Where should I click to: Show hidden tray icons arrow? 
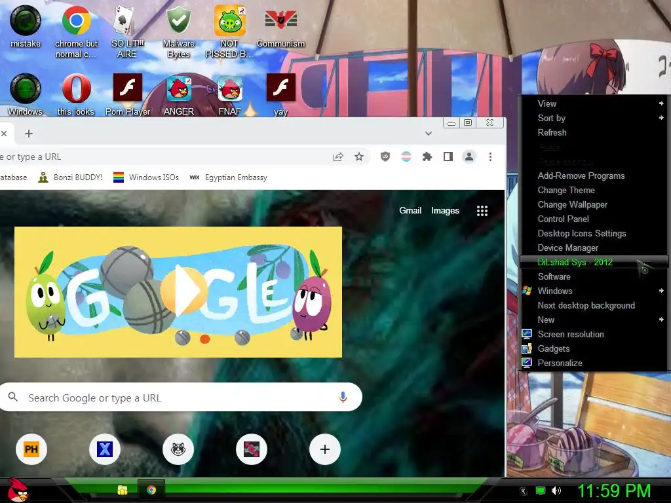pos(524,491)
